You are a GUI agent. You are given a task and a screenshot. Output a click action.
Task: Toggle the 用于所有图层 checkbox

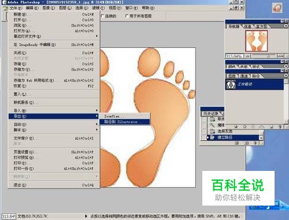[127, 16]
